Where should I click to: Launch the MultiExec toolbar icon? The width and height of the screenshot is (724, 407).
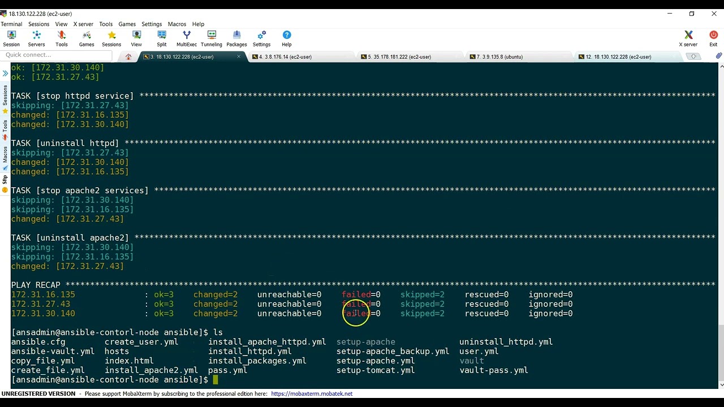tap(187, 38)
